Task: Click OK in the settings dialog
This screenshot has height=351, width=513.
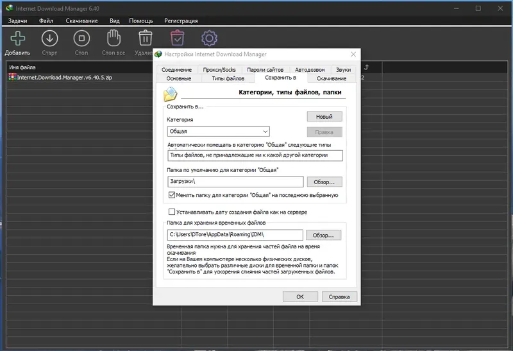Action: 300,296
